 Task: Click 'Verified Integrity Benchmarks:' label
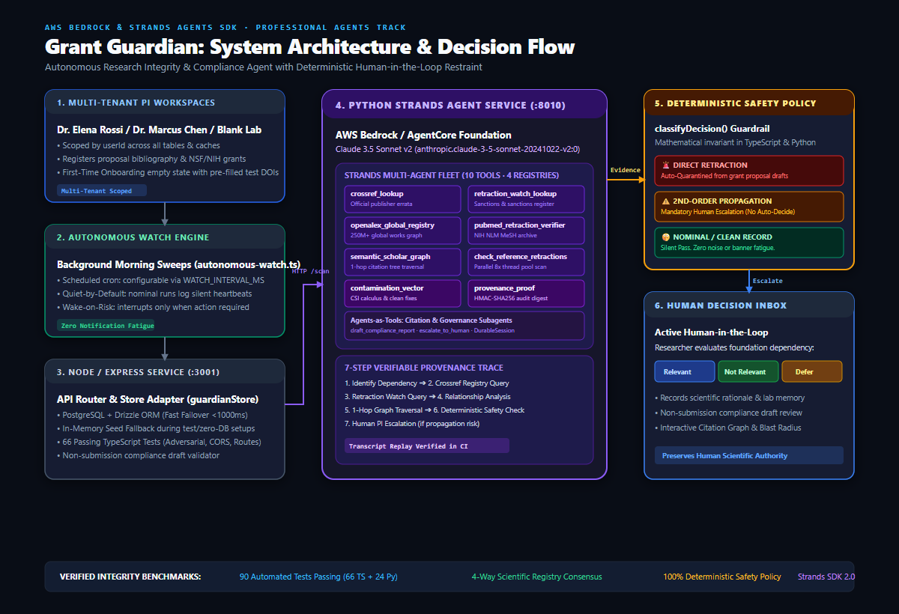point(130,577)
